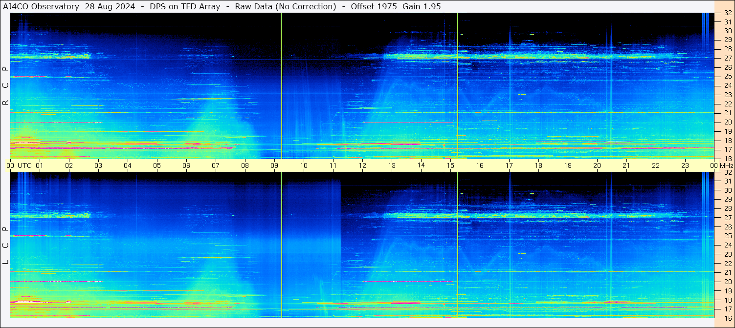Click "Raw Data (No Correction)" header text
Screen dimensions: 735x328
[286, 6]
